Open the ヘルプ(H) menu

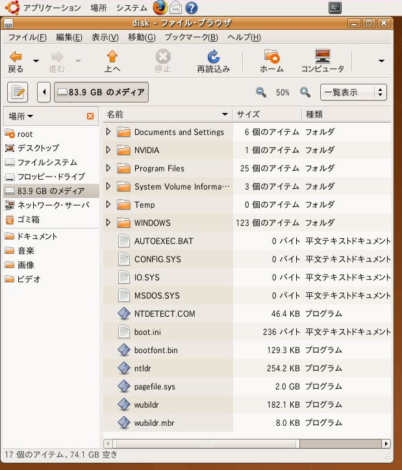click(x=244, y=37)
